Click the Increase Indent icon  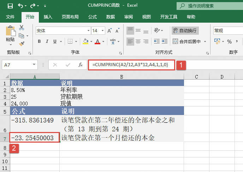pyautogui.click(x=164, y=41)
